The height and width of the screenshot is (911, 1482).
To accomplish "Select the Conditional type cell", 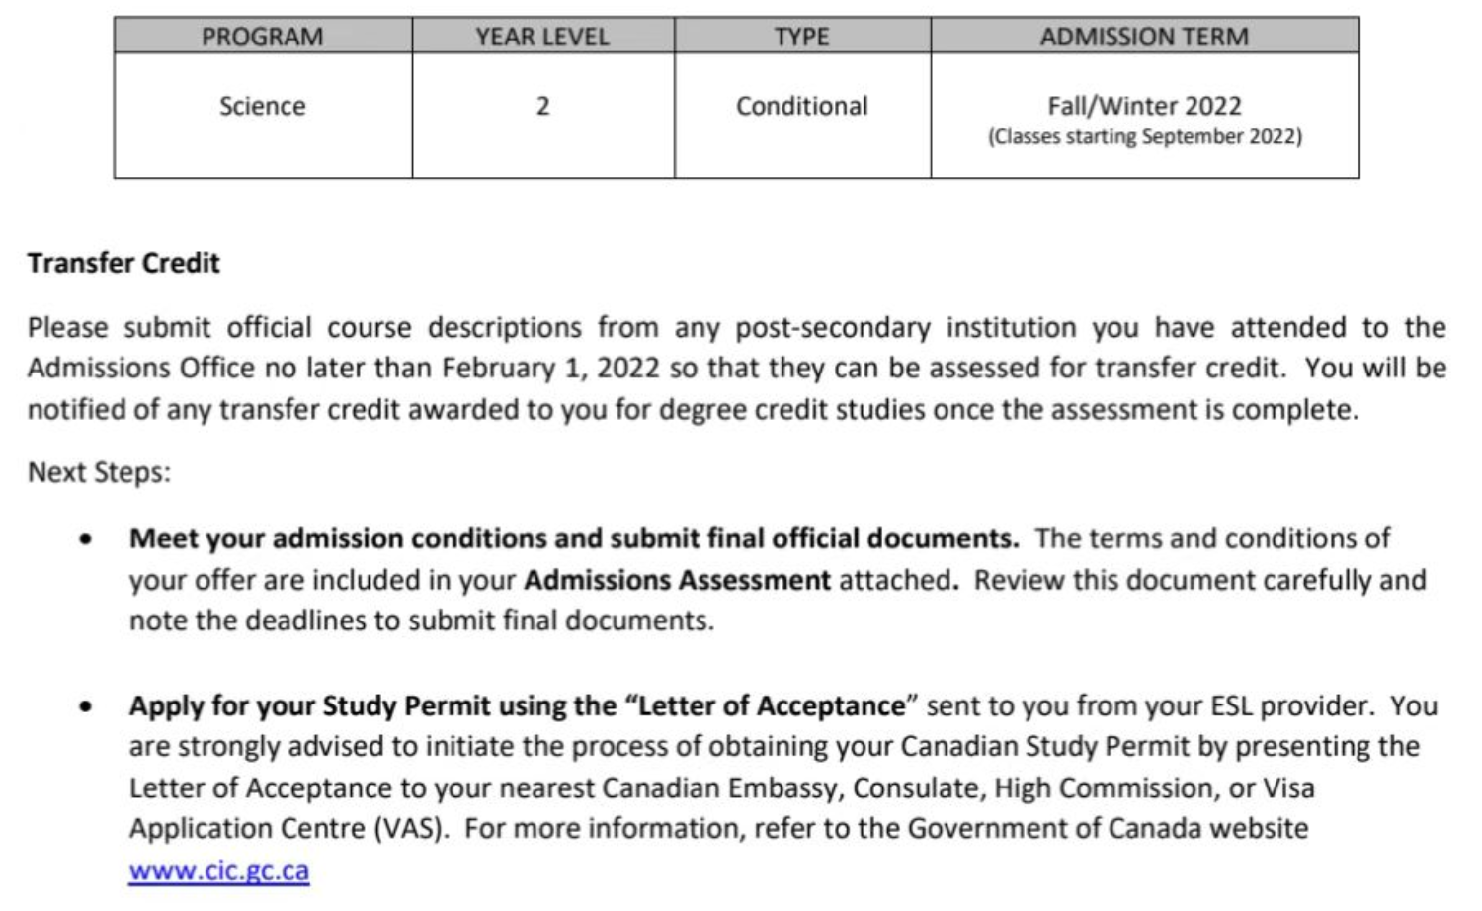I will (x=801, y=106).
